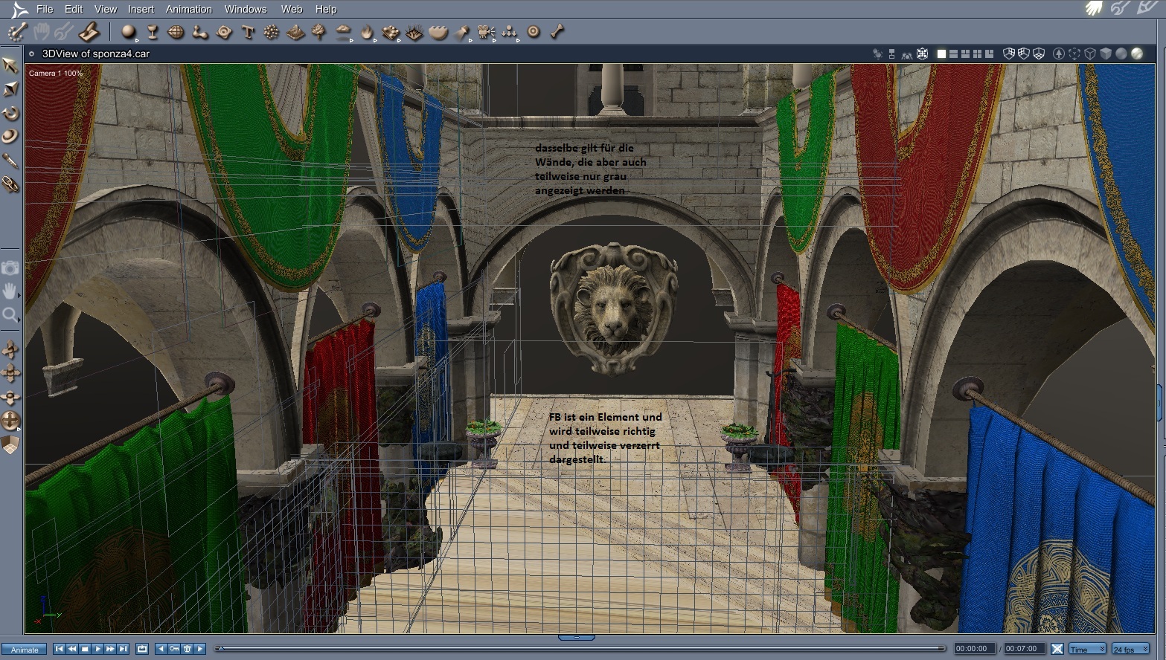Set display mode to flat shaded cube
The image size is (1166, 660).
click(1106, 54)
